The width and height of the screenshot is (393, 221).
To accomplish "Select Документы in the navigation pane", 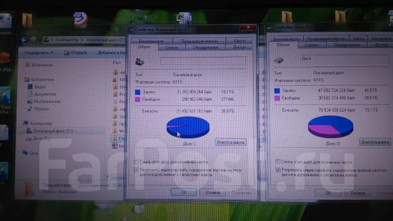I will 42,94.
